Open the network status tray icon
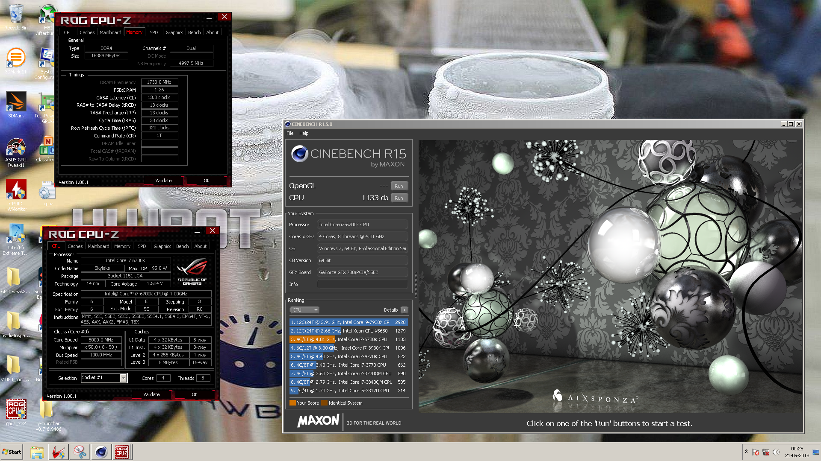 (766, 452)
